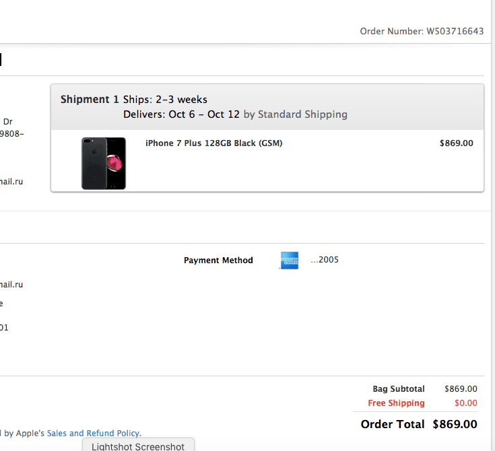
Task: Click the Order Number label
Action: (391, 32)
